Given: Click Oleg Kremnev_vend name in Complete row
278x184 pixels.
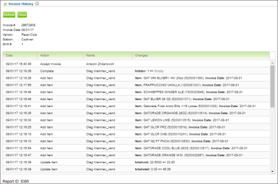Looking at the screenshot, I should point(101,71).
